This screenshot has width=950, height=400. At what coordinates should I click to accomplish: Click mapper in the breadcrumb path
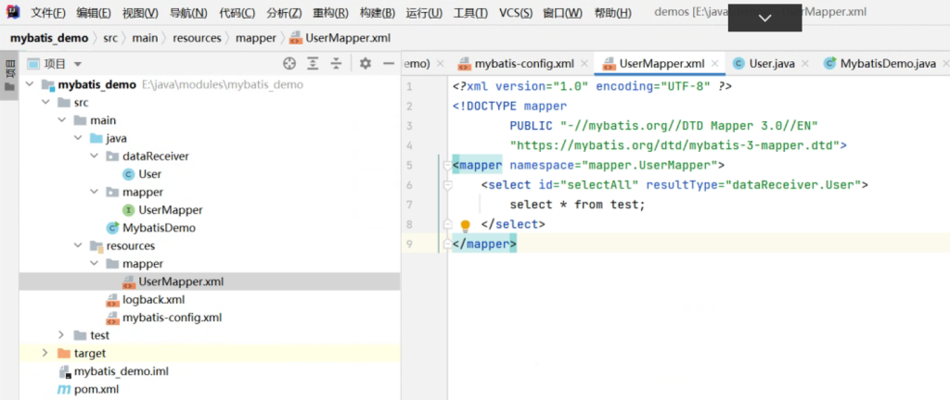(x=256, y=38)
